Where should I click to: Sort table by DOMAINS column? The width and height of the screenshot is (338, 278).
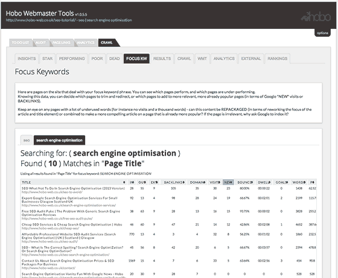(x=197, y=182)
